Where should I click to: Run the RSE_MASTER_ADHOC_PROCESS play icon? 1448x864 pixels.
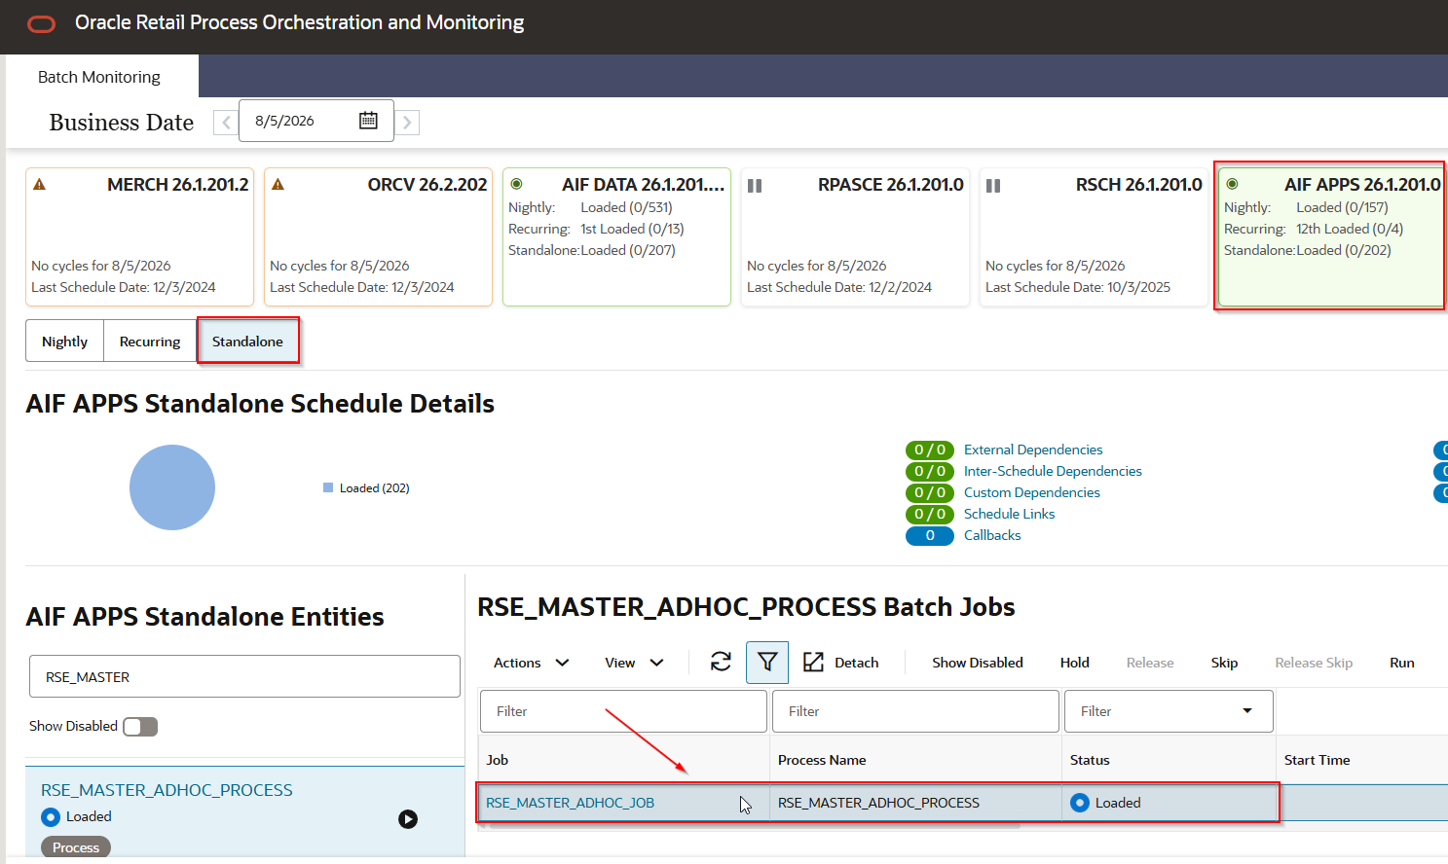[x=408, y=819]
